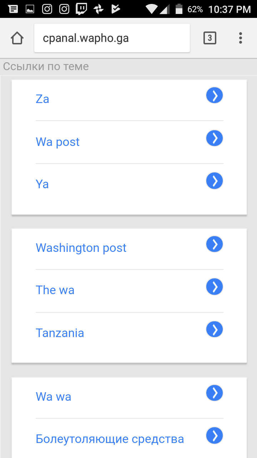Tap the arrow beside Болеутоляющие средства
Screen dimensions: 257x458
coord(215,436)
